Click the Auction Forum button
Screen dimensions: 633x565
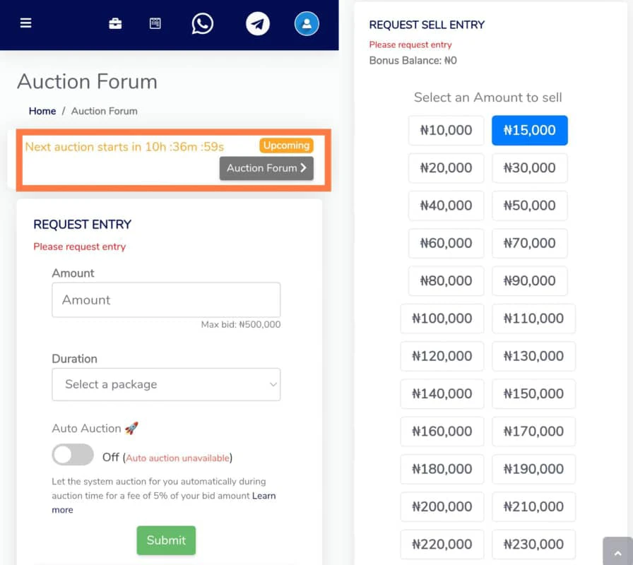click(266, 168)
